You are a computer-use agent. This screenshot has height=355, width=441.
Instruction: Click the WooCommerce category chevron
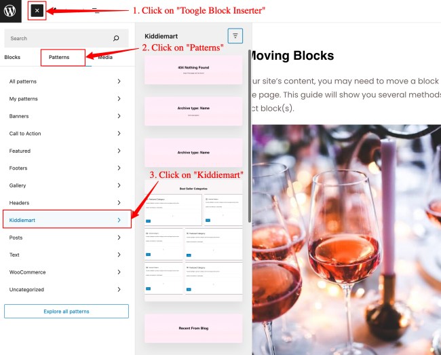coord(119,272)
